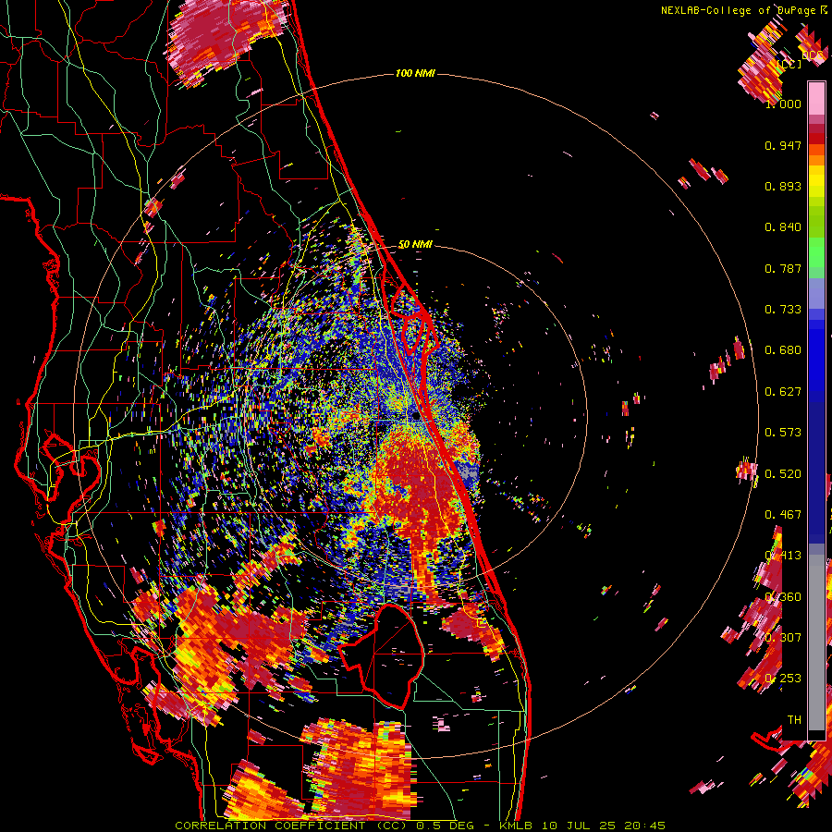This screenshot has height=832, width=832.
Task: Click the 0.467 color scale value
Action: pyautogui.click(x=783, y=515)
